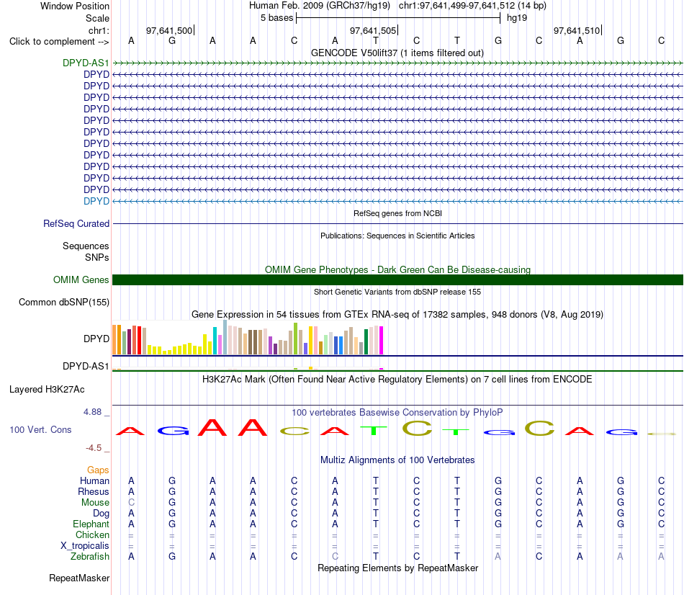Click the 4.88 PhyloP upper scale value
The width and height of the screenshot is (684, 595).
pos(92,412)
